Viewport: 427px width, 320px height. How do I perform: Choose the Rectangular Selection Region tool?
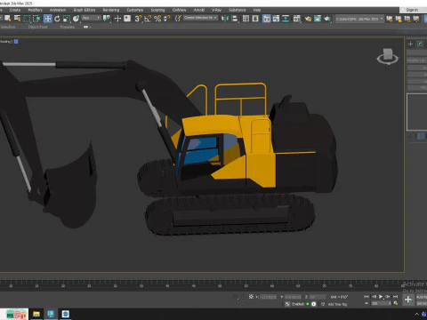click(27, 19)
